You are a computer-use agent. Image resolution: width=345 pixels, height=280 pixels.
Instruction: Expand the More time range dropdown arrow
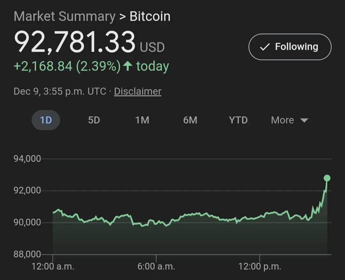pyautogui.click(x=304, y=121)
